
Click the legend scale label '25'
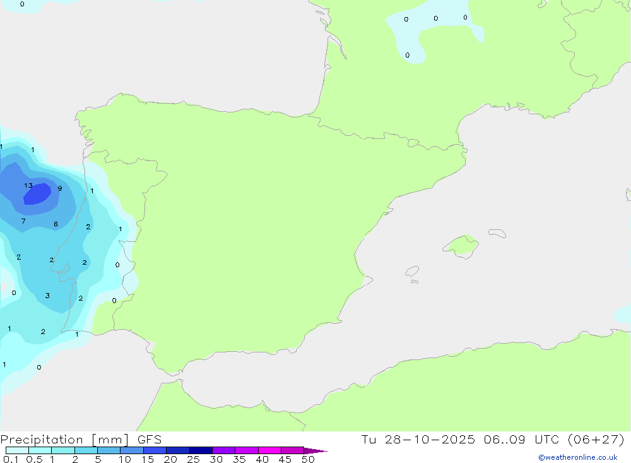pos(193,459)
